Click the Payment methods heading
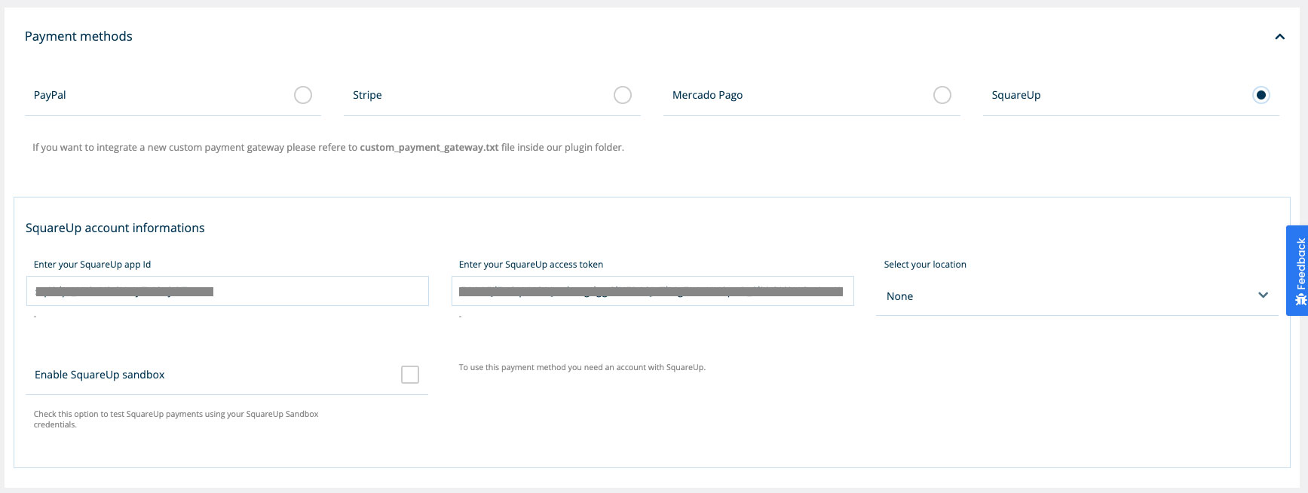 (78, 36)
